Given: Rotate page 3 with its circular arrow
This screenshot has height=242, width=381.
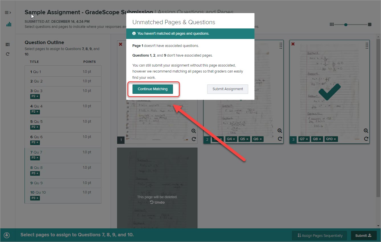Looking at the screenshot, I should click(x=366, y=139).
